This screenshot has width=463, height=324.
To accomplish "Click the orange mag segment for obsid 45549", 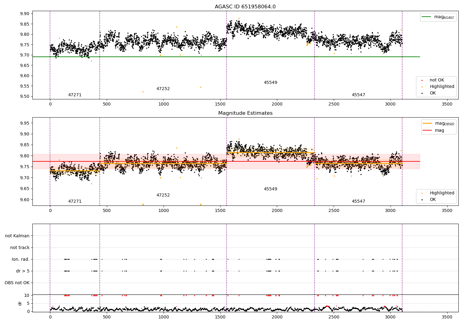I will point(270,152).
